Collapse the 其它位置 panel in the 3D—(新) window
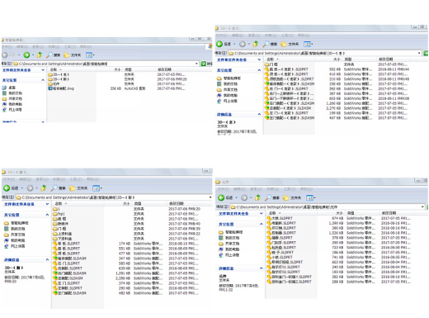Image resolution: width=429 pixels, height=318 pixels. coord(47,215)
